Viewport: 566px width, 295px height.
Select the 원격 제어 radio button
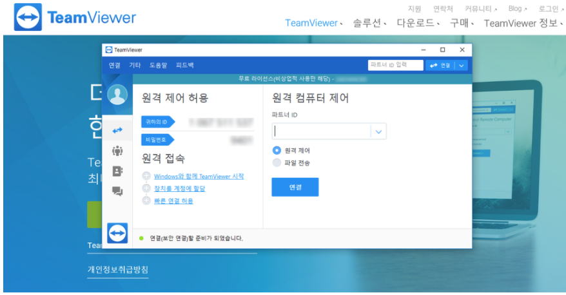click(x=277, y=150)
